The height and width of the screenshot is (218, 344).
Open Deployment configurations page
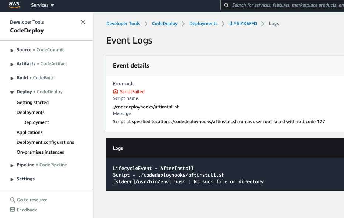pyautogui.click(x=45, y=142)
